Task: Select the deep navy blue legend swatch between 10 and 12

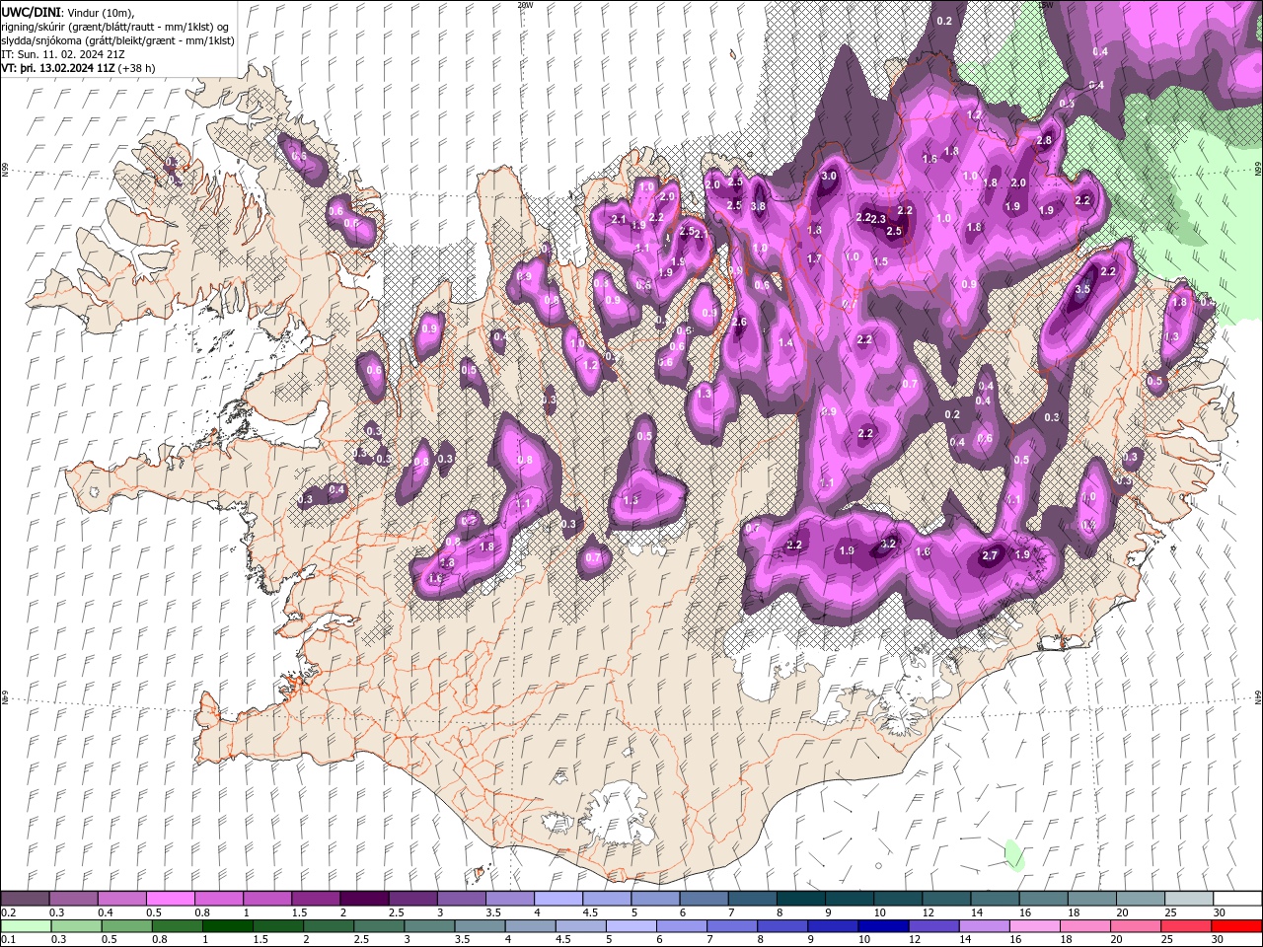Action: click(885, 926)
